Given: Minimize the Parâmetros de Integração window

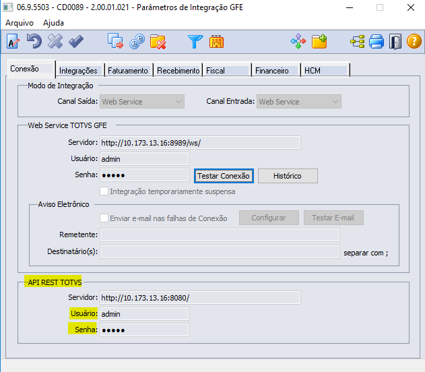Looking at the screenshot, I should [x=350, y=7].
